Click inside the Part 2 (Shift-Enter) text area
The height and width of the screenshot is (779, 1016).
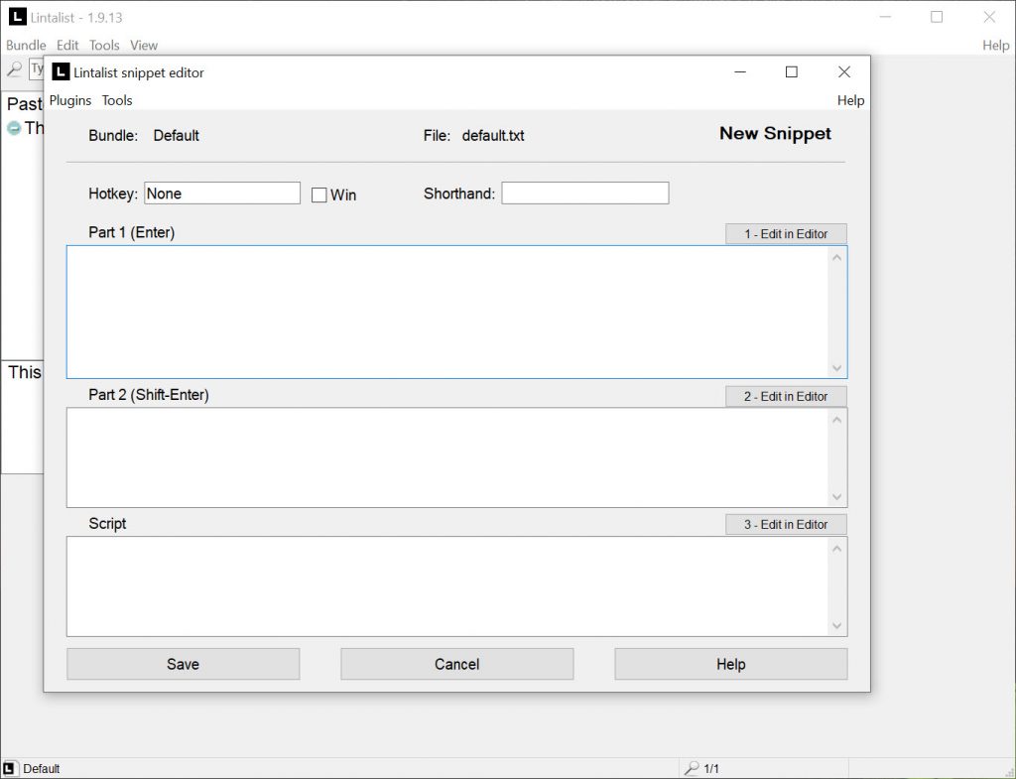pos(447,457)
